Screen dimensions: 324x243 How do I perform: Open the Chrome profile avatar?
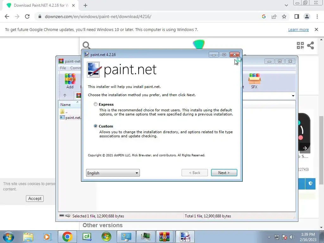(307, 16)
